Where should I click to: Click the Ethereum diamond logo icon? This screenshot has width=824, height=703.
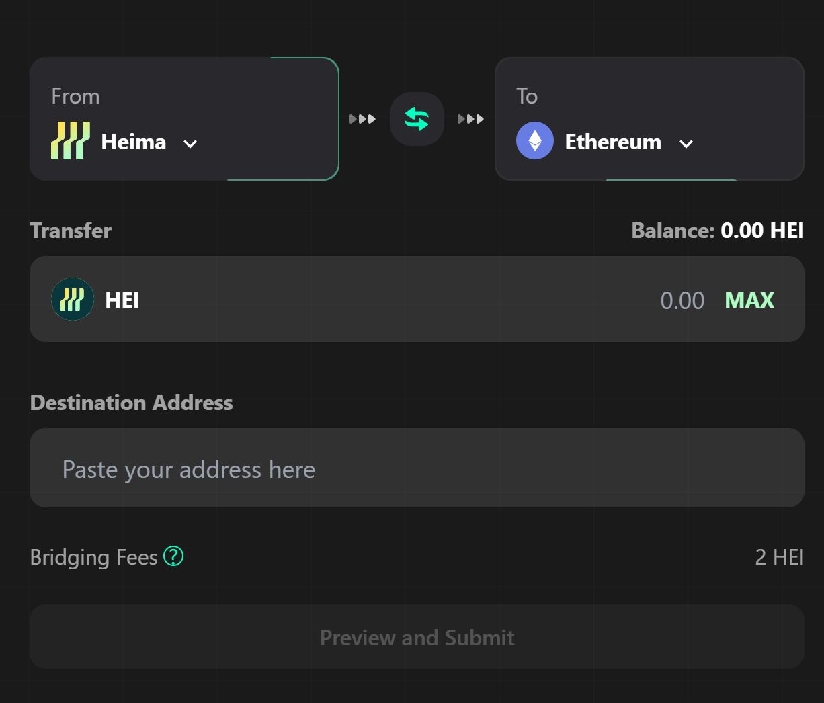tap(535, 141)
